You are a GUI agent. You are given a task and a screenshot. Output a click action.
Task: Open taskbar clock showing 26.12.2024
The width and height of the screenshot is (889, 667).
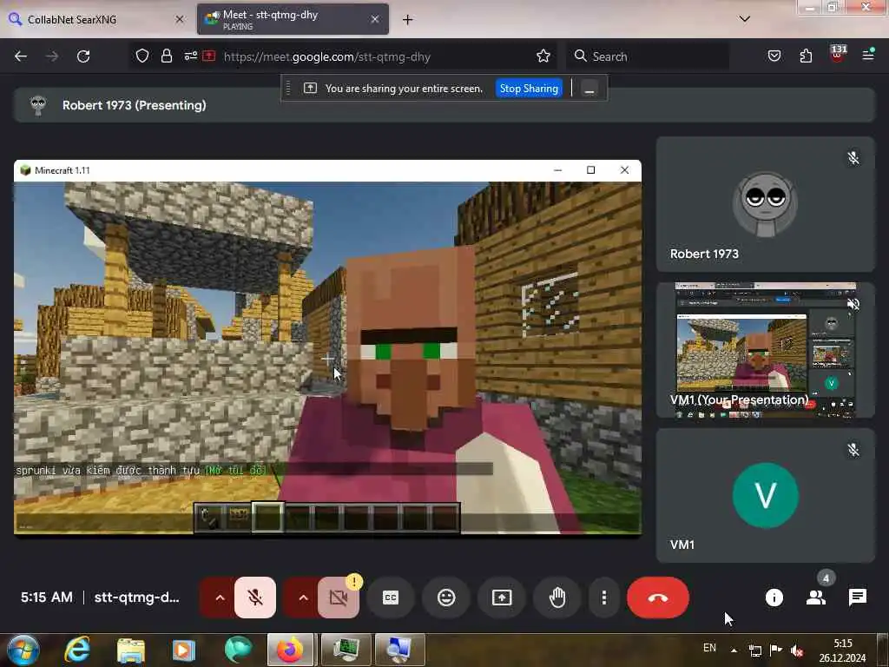[x=842, y=650]
